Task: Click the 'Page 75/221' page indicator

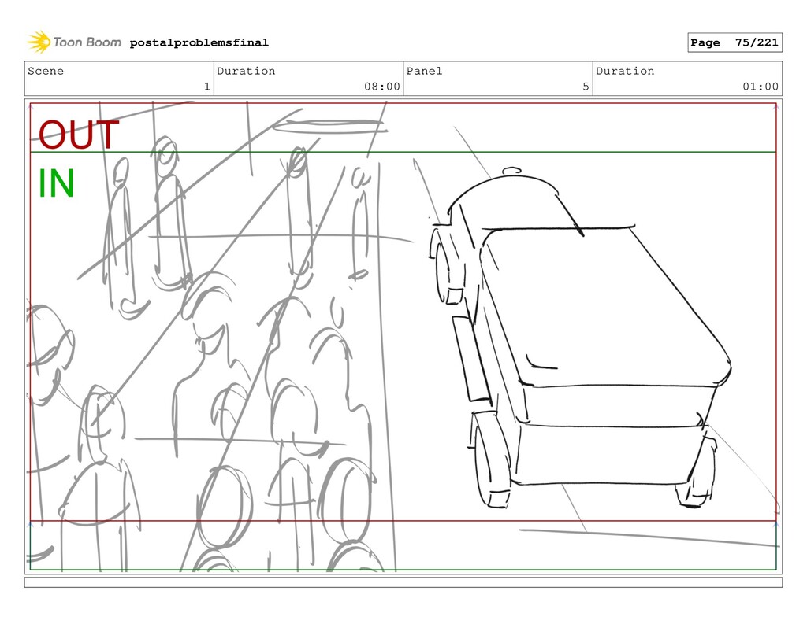Action: pos(734,42)
